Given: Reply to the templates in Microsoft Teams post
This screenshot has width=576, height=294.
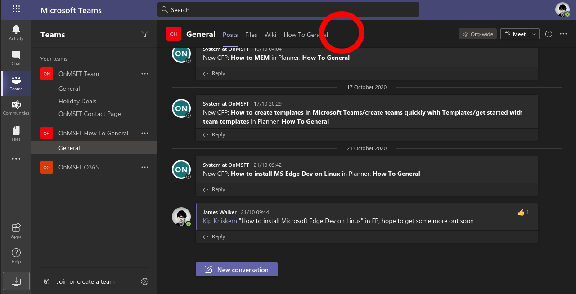Looking at the screenshot, I should click(214, 134).
